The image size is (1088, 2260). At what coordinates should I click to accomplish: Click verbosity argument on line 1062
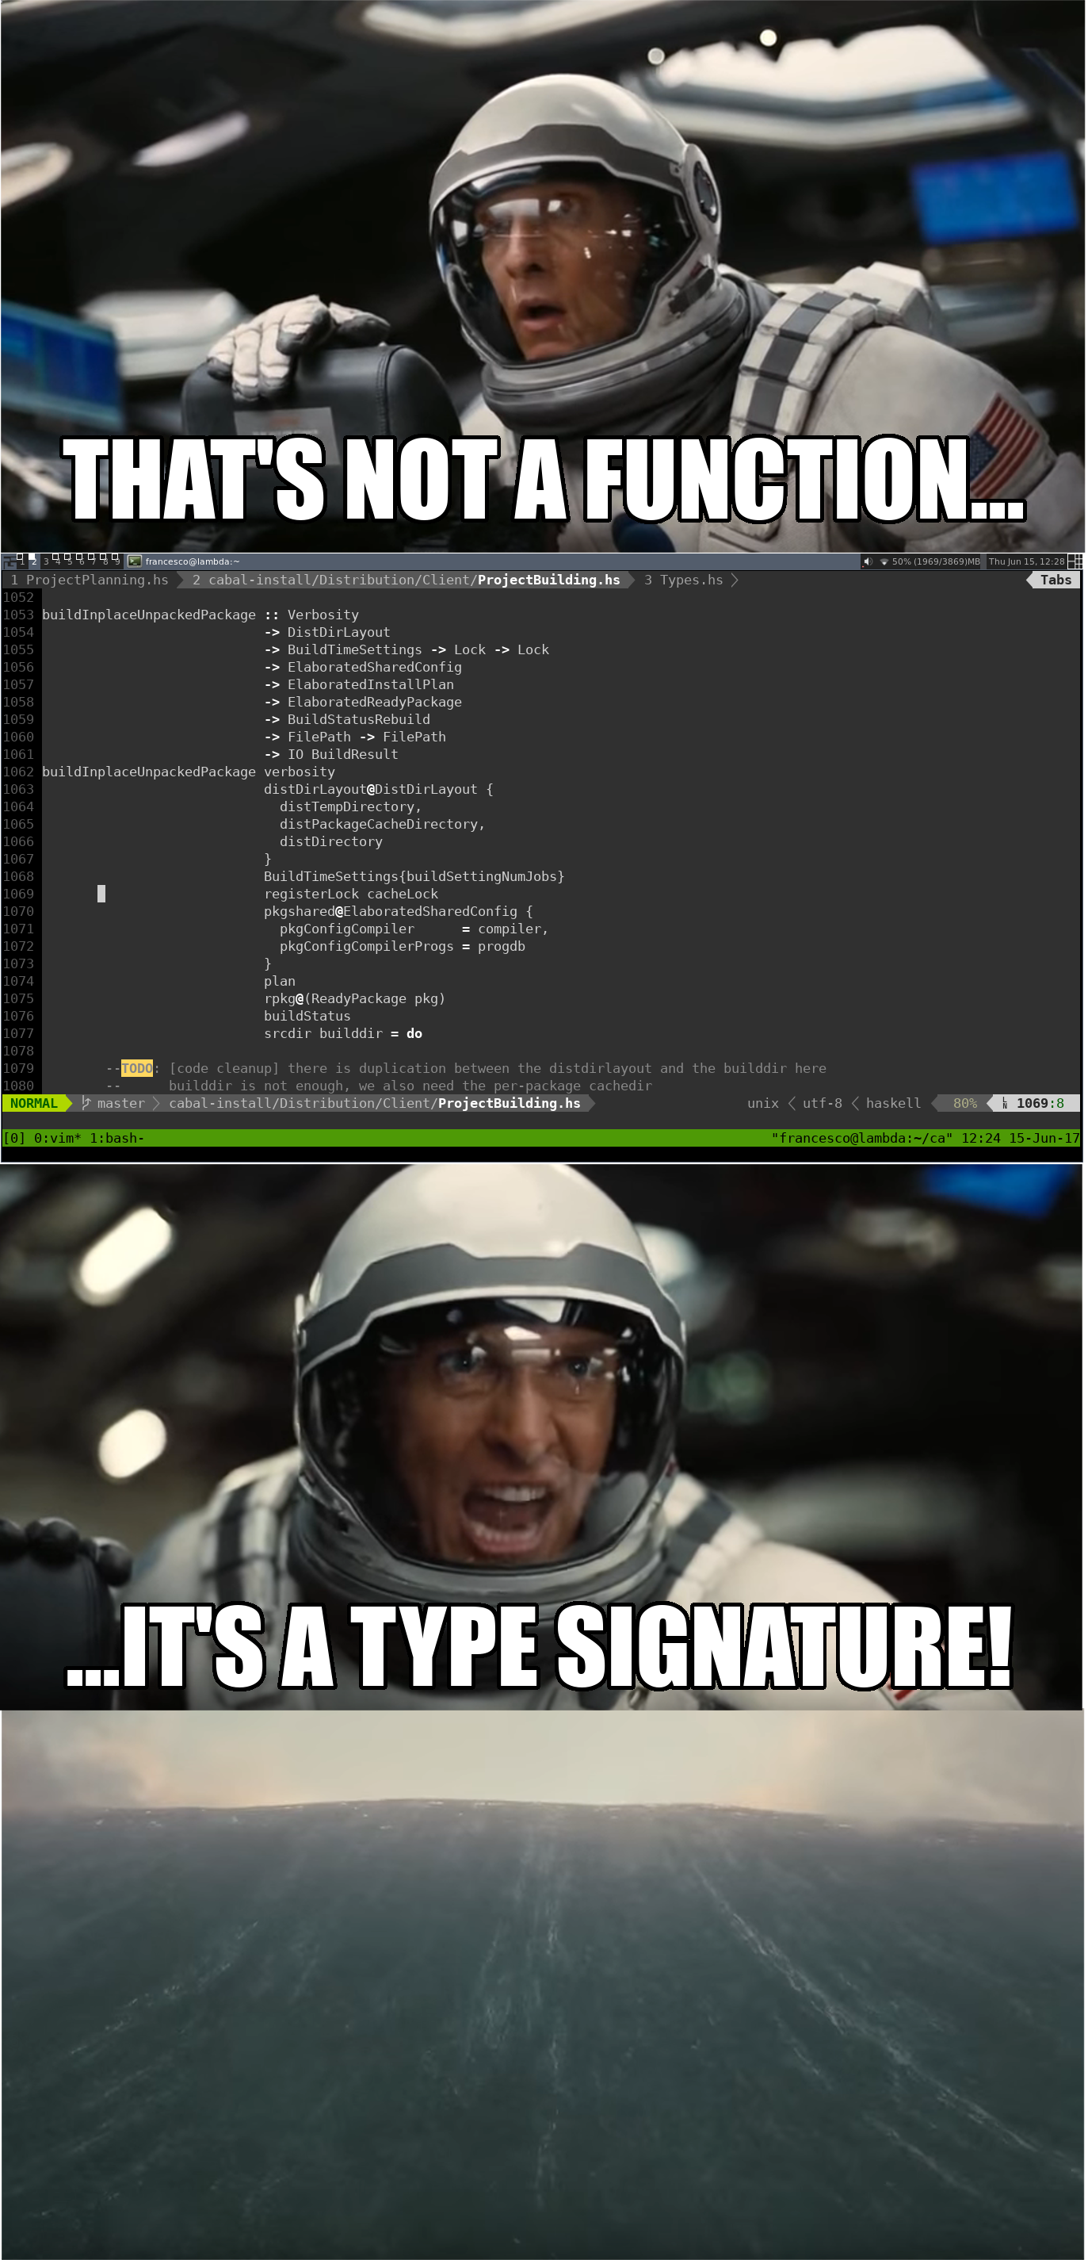pyautogui.click(x=299, y=772)
